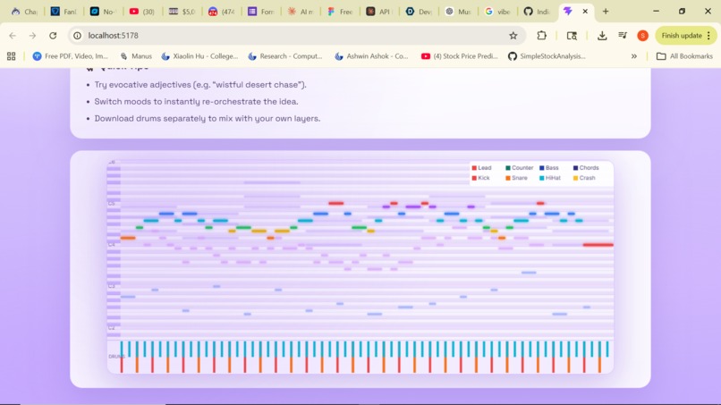Viewport: 721px width, 405px height.
Task: Open Free PDF, Video, Im... bookmark
Action: 71,56
